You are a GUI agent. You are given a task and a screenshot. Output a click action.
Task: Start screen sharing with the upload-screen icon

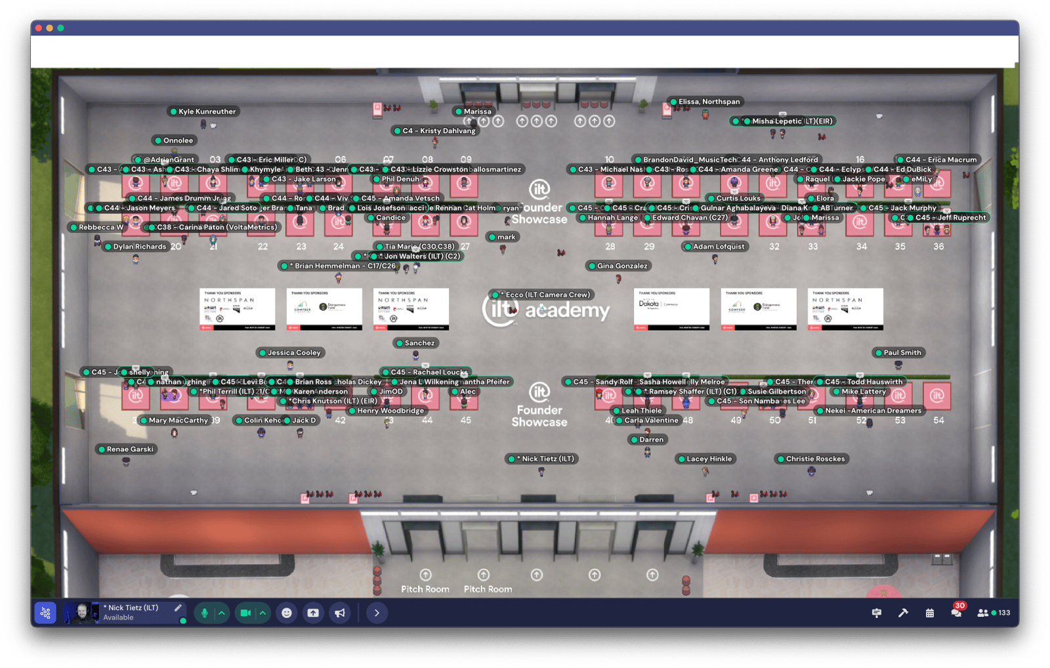[x=313, y=613]
